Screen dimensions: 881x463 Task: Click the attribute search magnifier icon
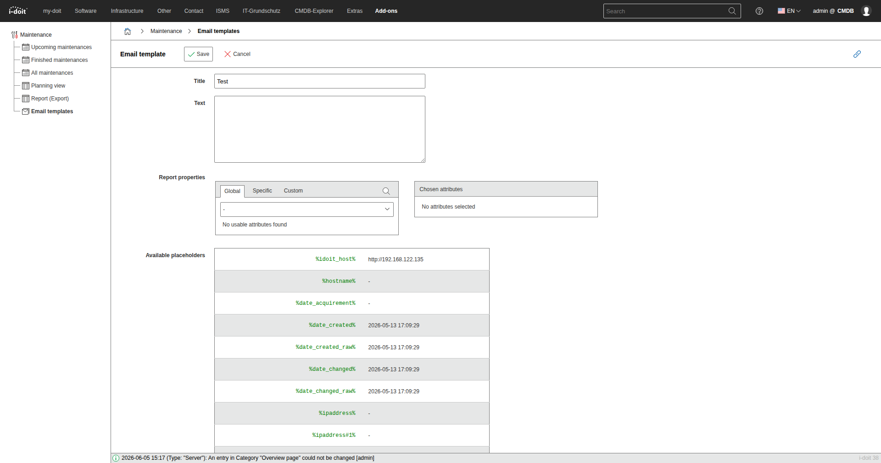click(x=386, y=191)
